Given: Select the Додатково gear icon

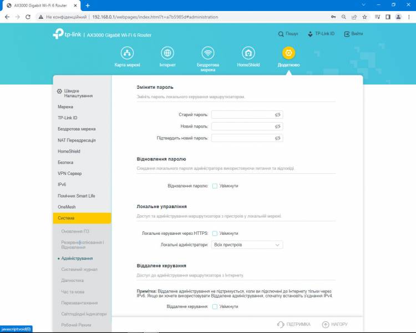Looking at the screenshot, I should (x=288, y=53).
